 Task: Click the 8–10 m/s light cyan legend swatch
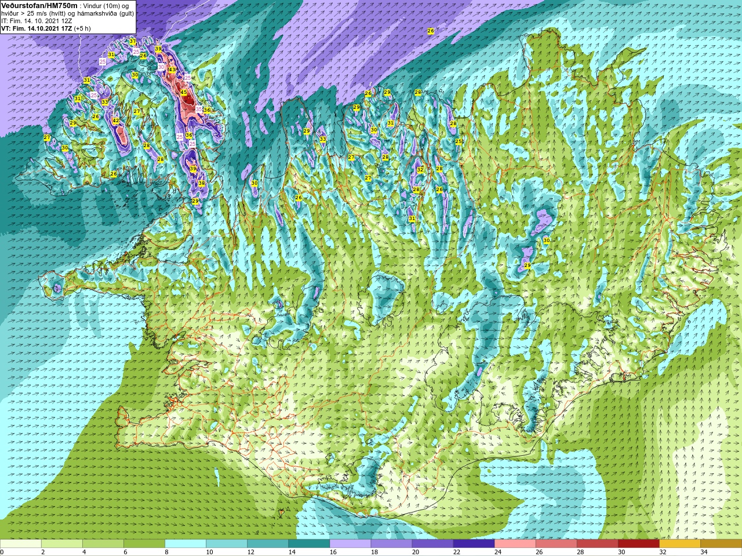[185, 544]
